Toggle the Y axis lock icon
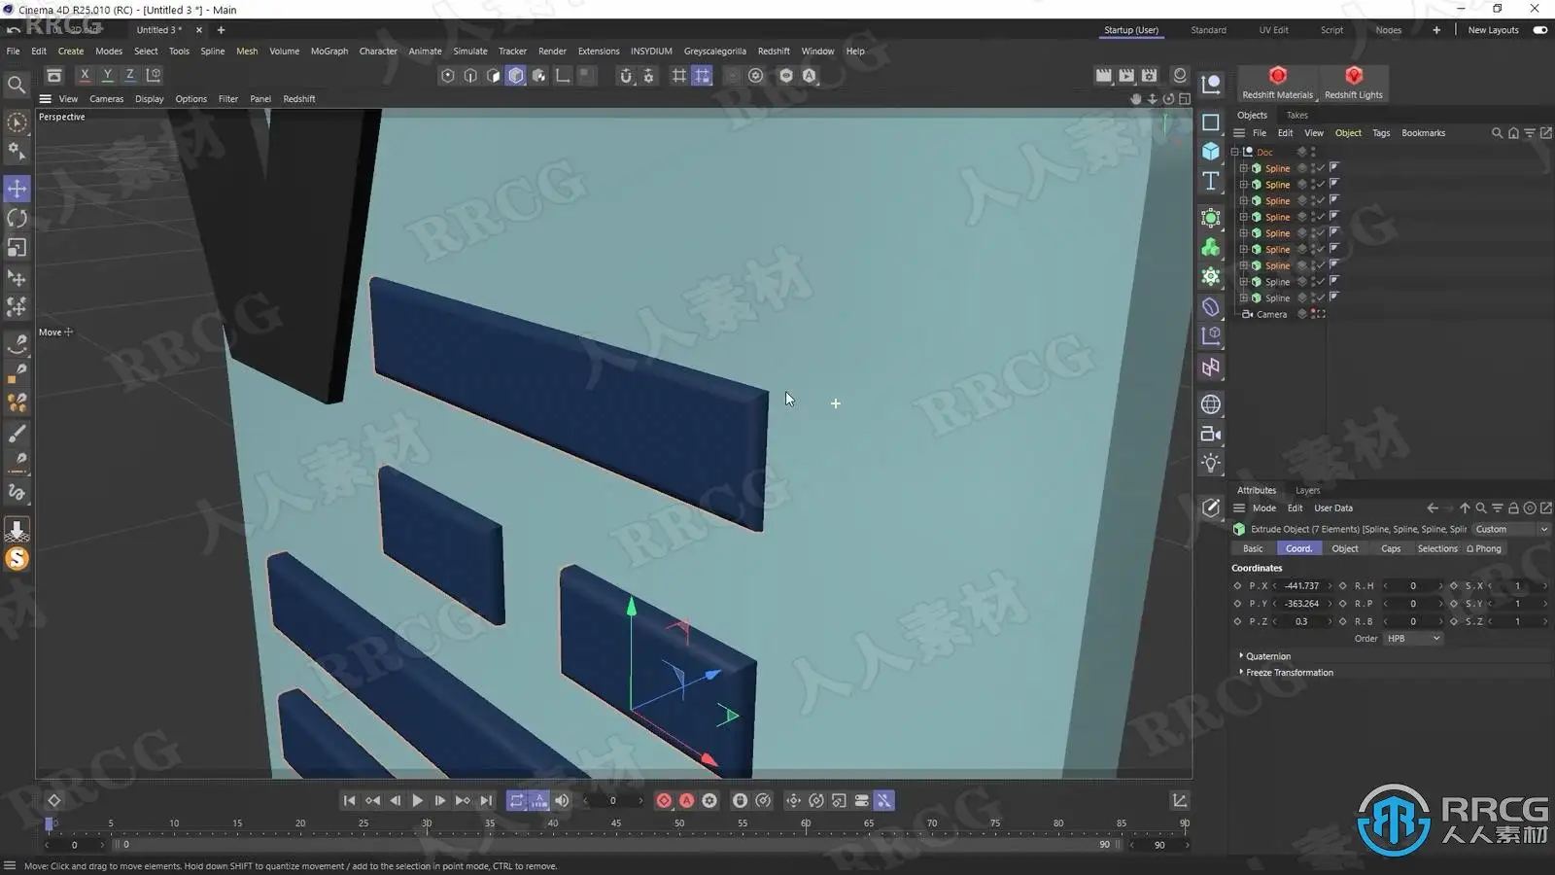Viewport: 1555px width, 875px height. pos(107,75)
